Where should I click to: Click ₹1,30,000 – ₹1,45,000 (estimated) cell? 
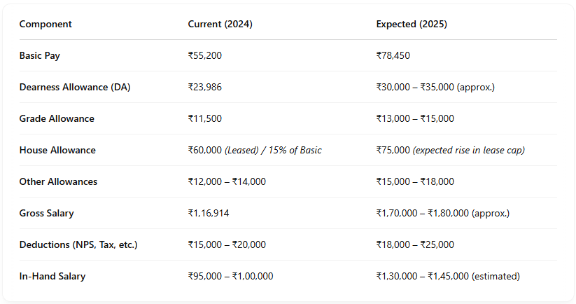[x=448, y=277]
